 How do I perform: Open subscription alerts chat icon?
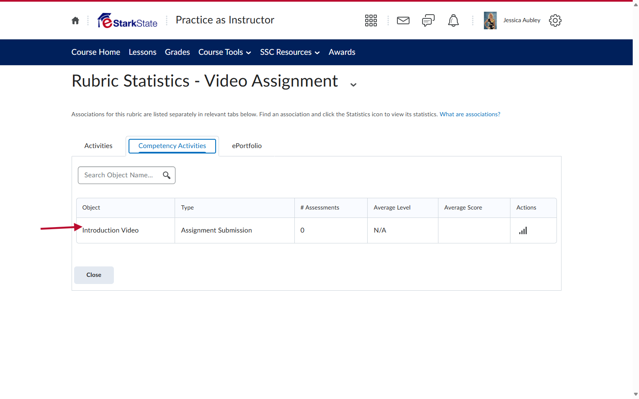(x=428, y=20)
